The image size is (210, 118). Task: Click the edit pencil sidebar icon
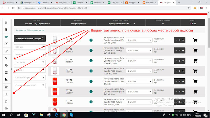(6, 44)
